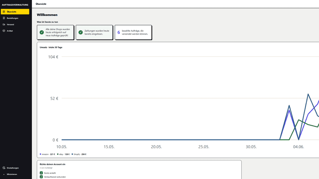Screen dimensions: 319x179
Task: Collapse the sidebar with Minimieren
Action: point(15,174)
